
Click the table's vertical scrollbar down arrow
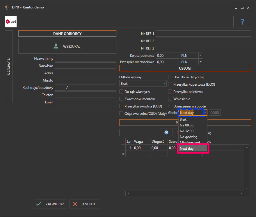(x=247, y=188)
